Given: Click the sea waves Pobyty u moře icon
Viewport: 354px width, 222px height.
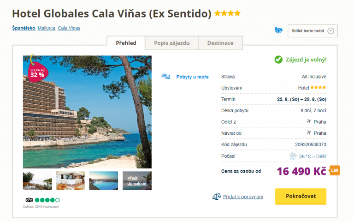Looking at the screenshot, I should pyautogui.click(x=166, y=77).
